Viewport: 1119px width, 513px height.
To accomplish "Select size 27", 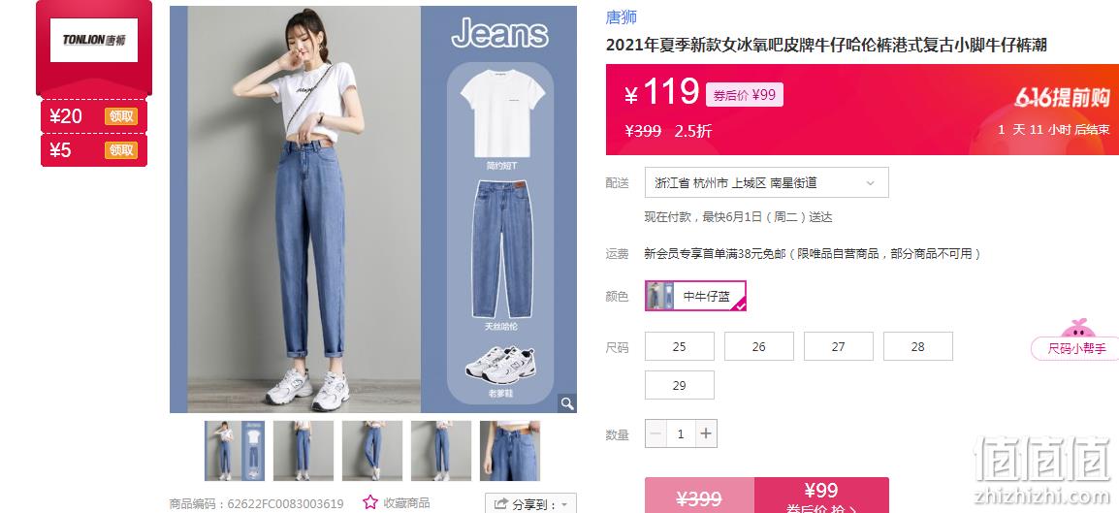I will pos(839,346).
